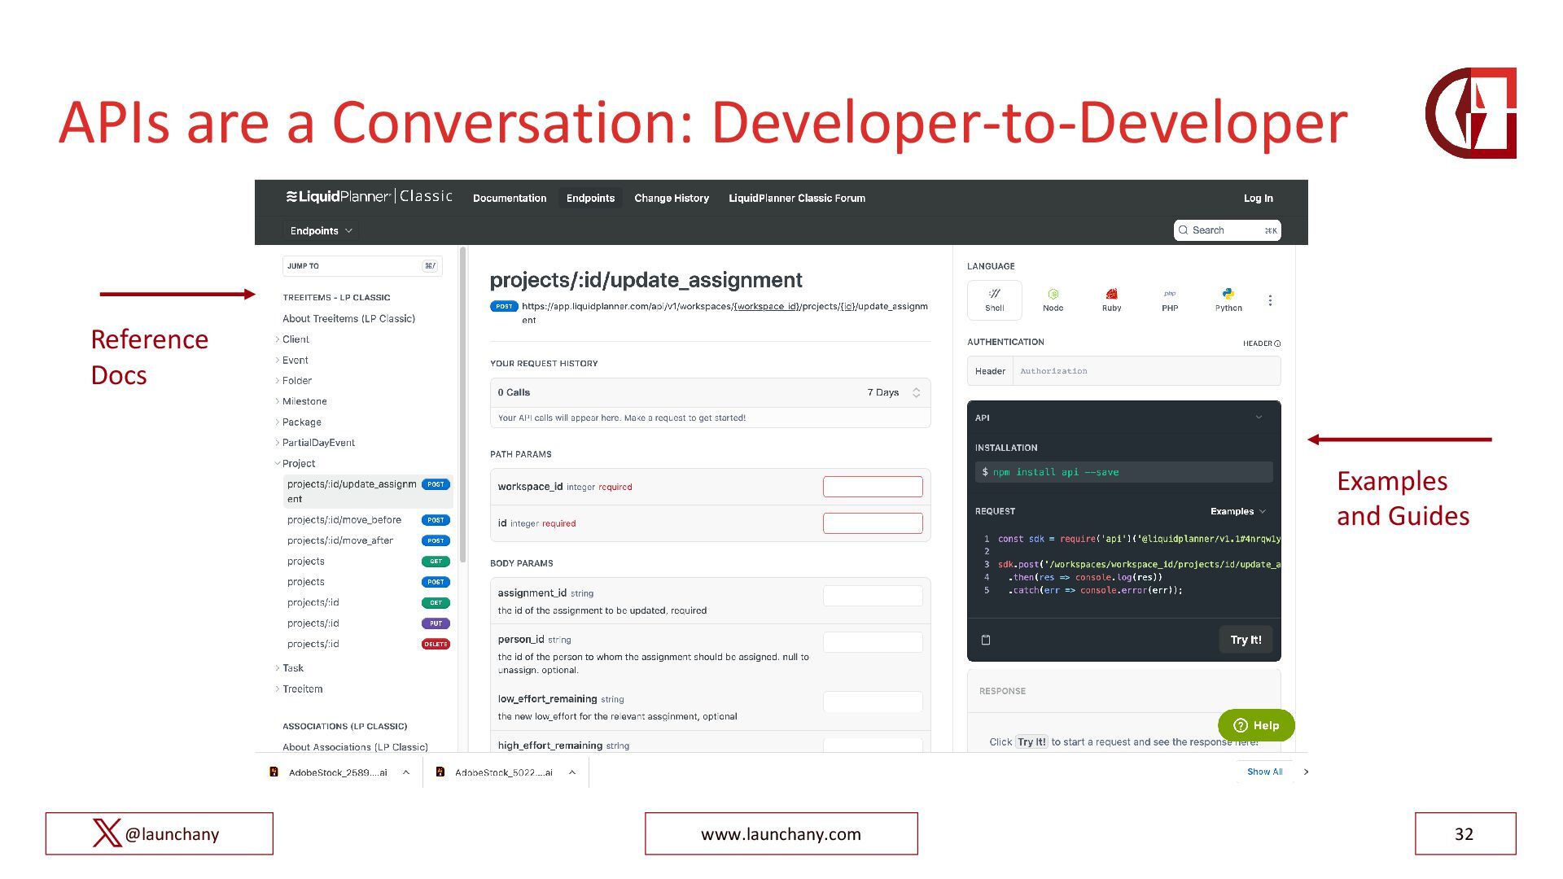1563x879 pixels.
Task: Open the request Examples dropdown
Action: click(1237, 511)
